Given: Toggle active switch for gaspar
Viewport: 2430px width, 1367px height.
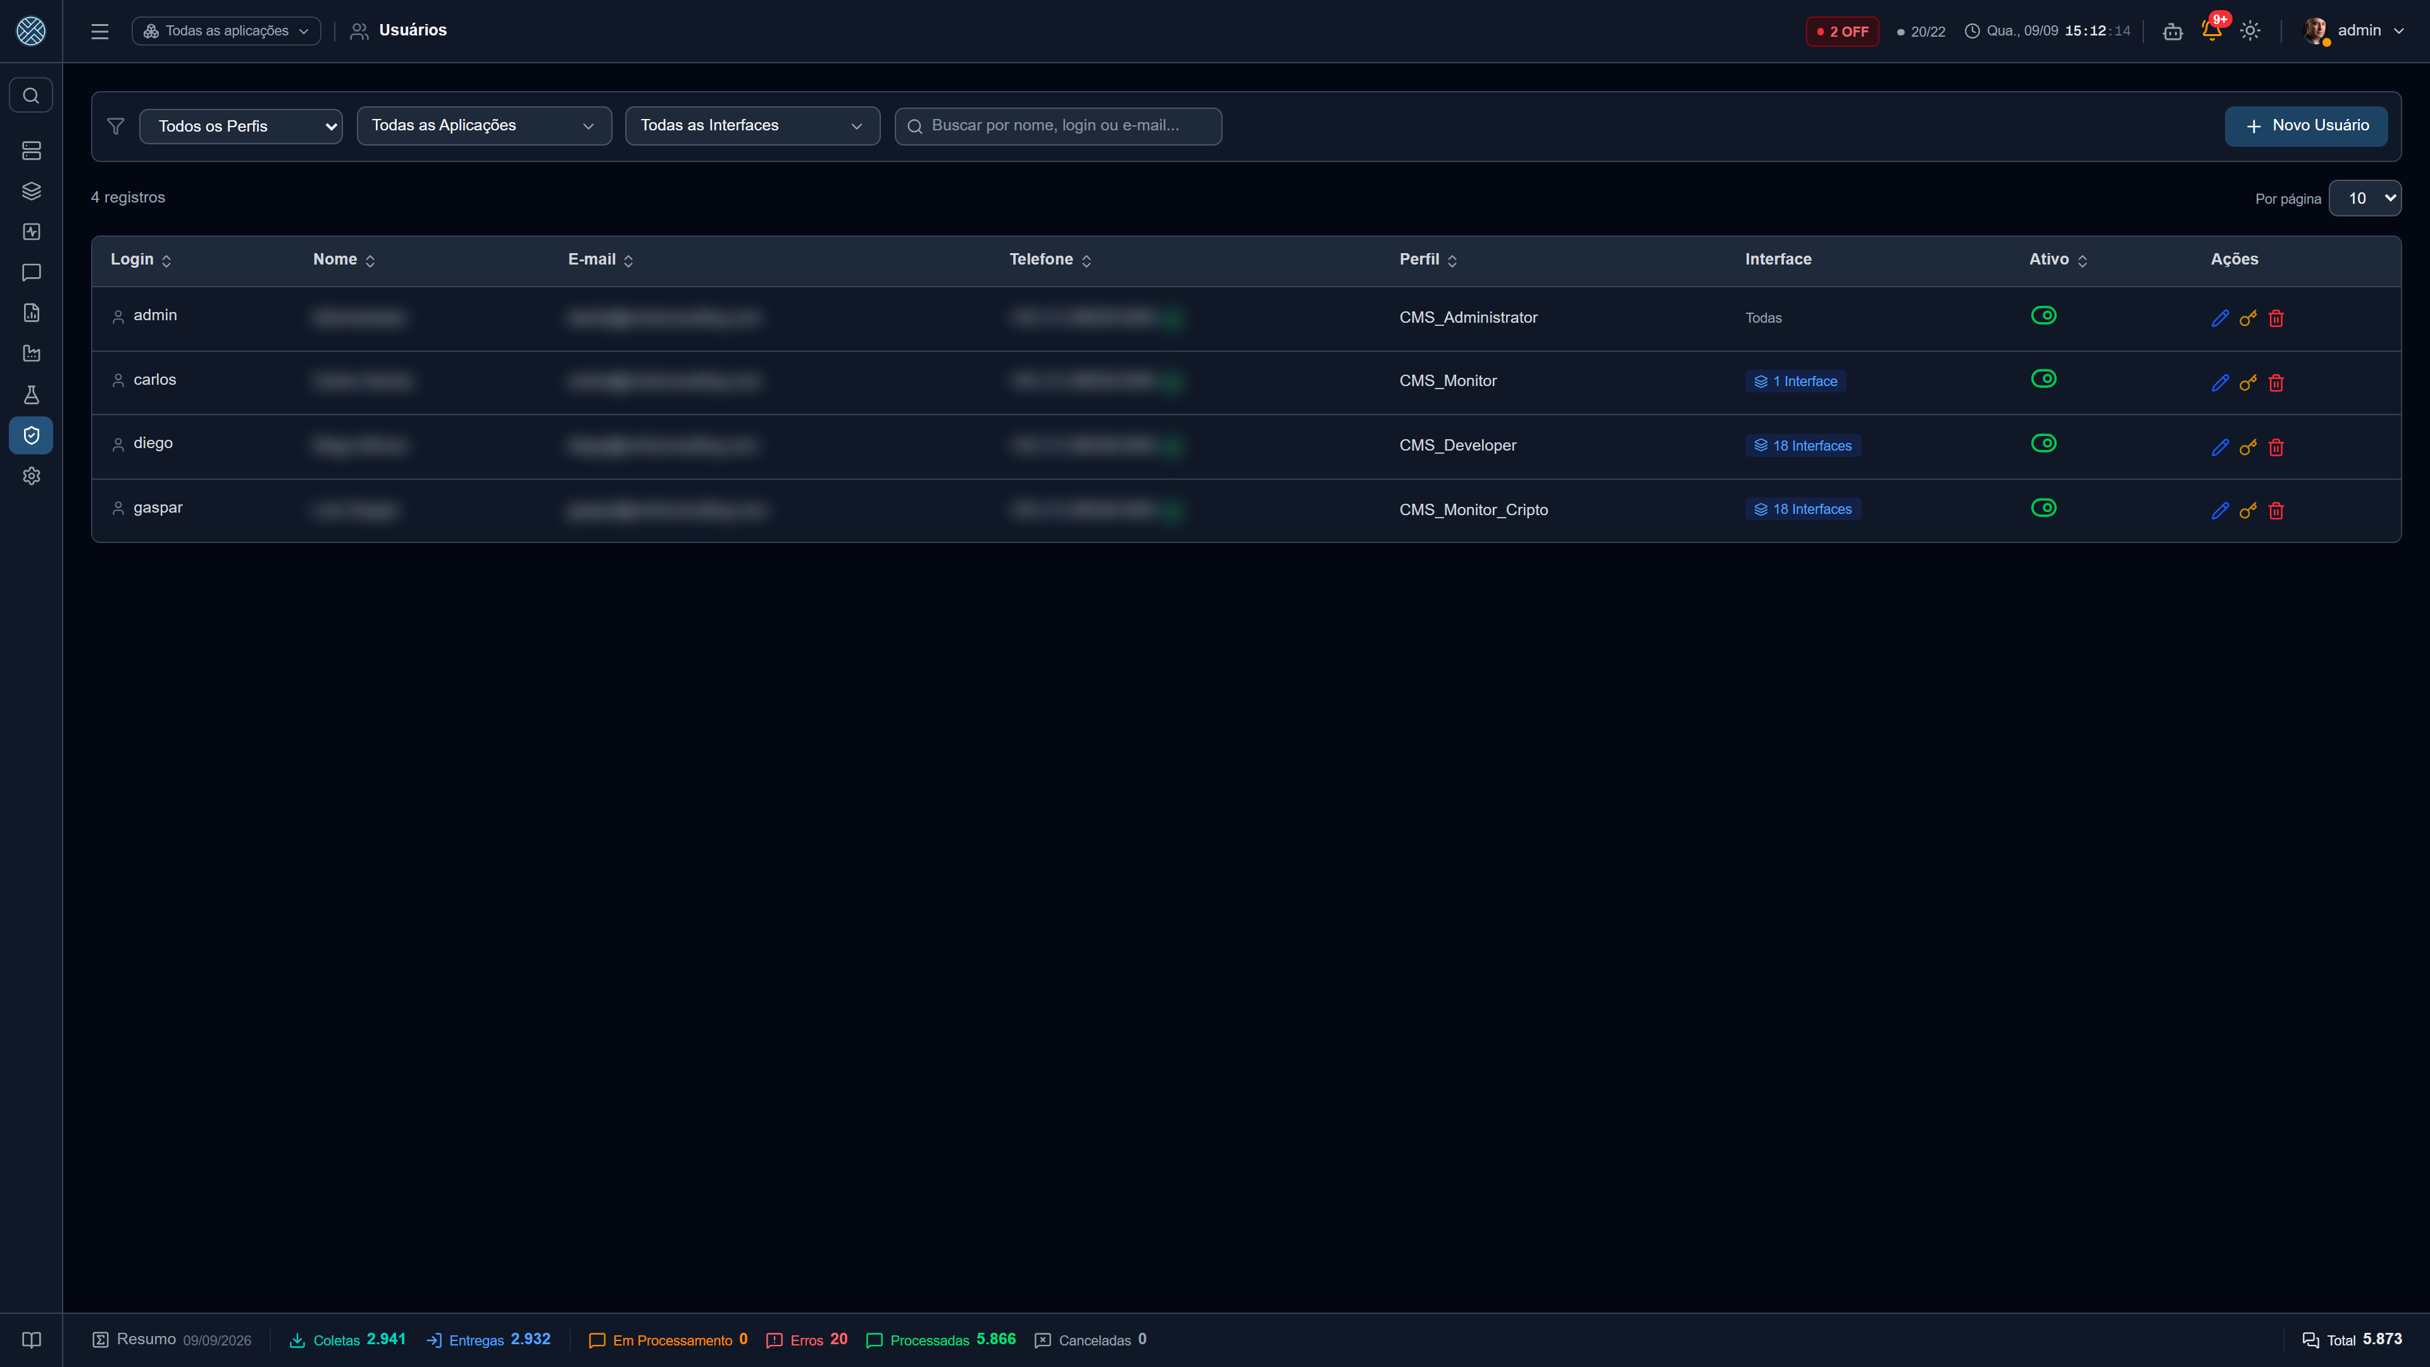Looking at the screenshot, I should (2043, 508).
